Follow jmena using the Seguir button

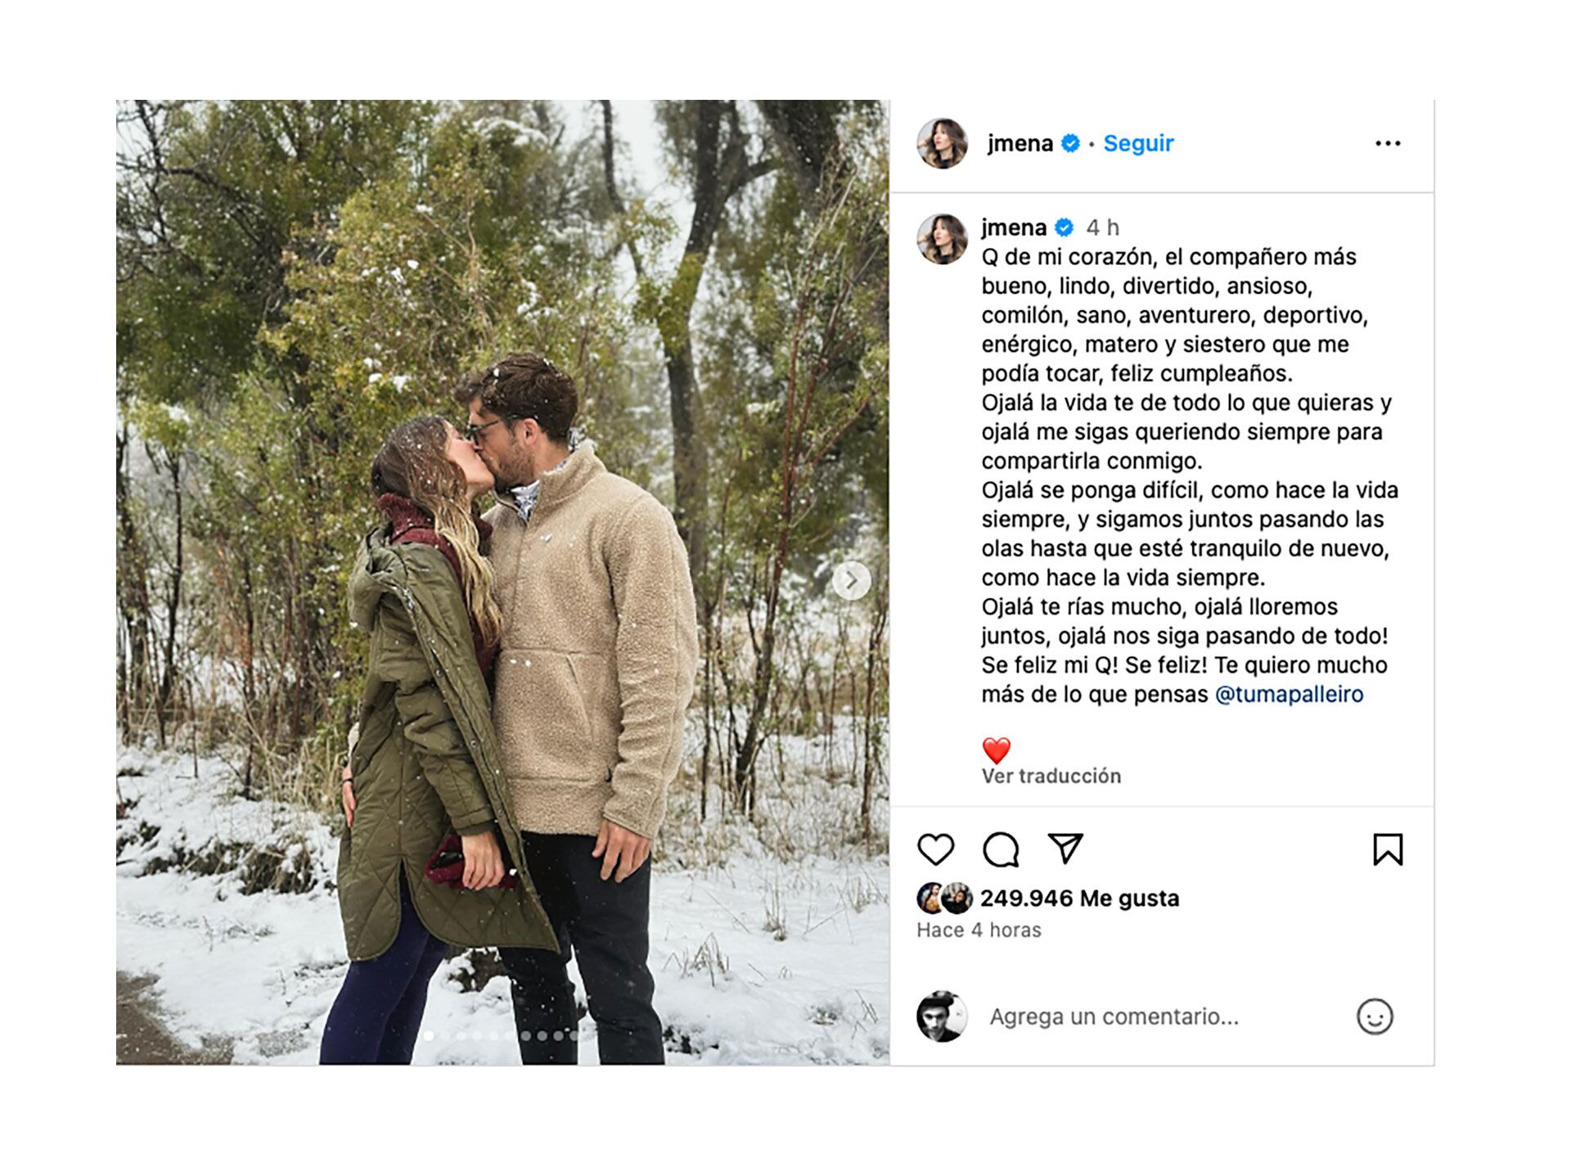click(1138, 143)
